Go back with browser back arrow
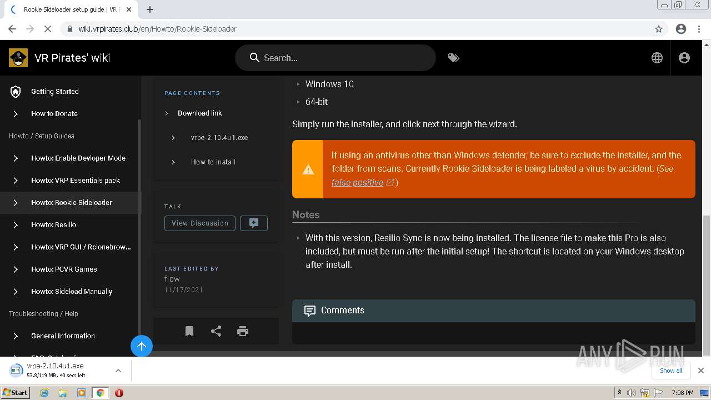This screenshot has width=711, height=400. [12, 29]
